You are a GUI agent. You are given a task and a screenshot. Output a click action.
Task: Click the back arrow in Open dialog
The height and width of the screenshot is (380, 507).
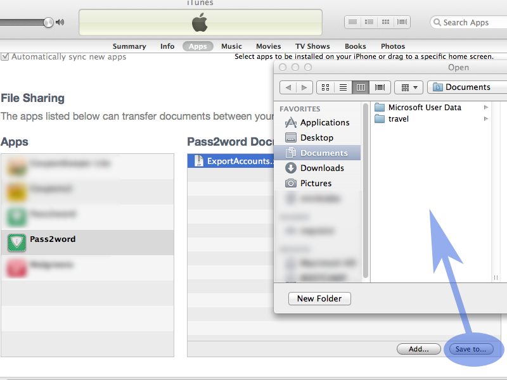tap(288, 87)
